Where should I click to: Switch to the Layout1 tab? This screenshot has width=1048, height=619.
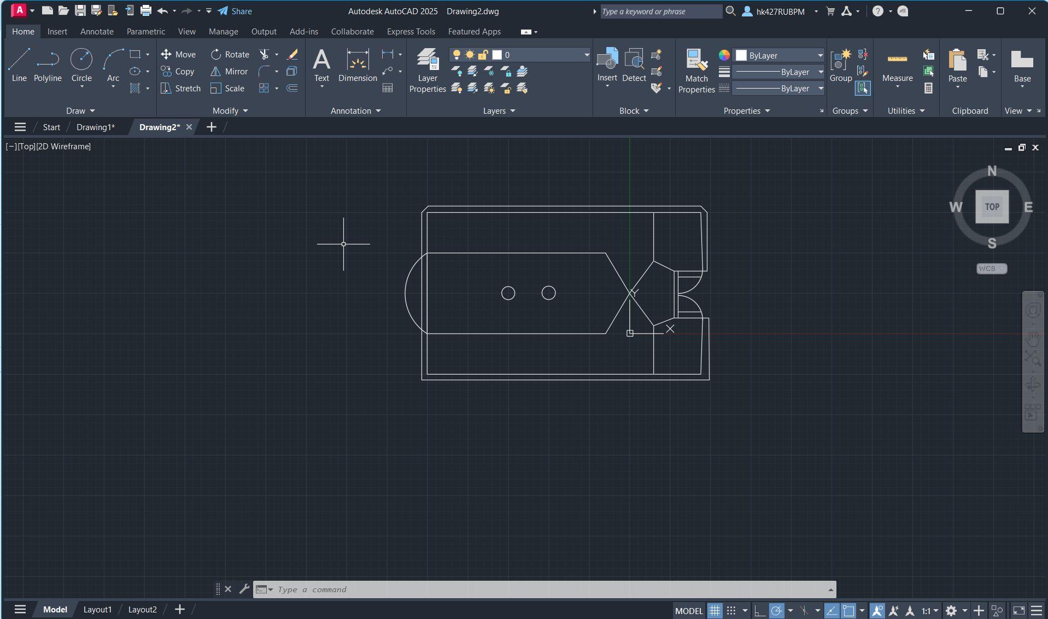[97, 609]
